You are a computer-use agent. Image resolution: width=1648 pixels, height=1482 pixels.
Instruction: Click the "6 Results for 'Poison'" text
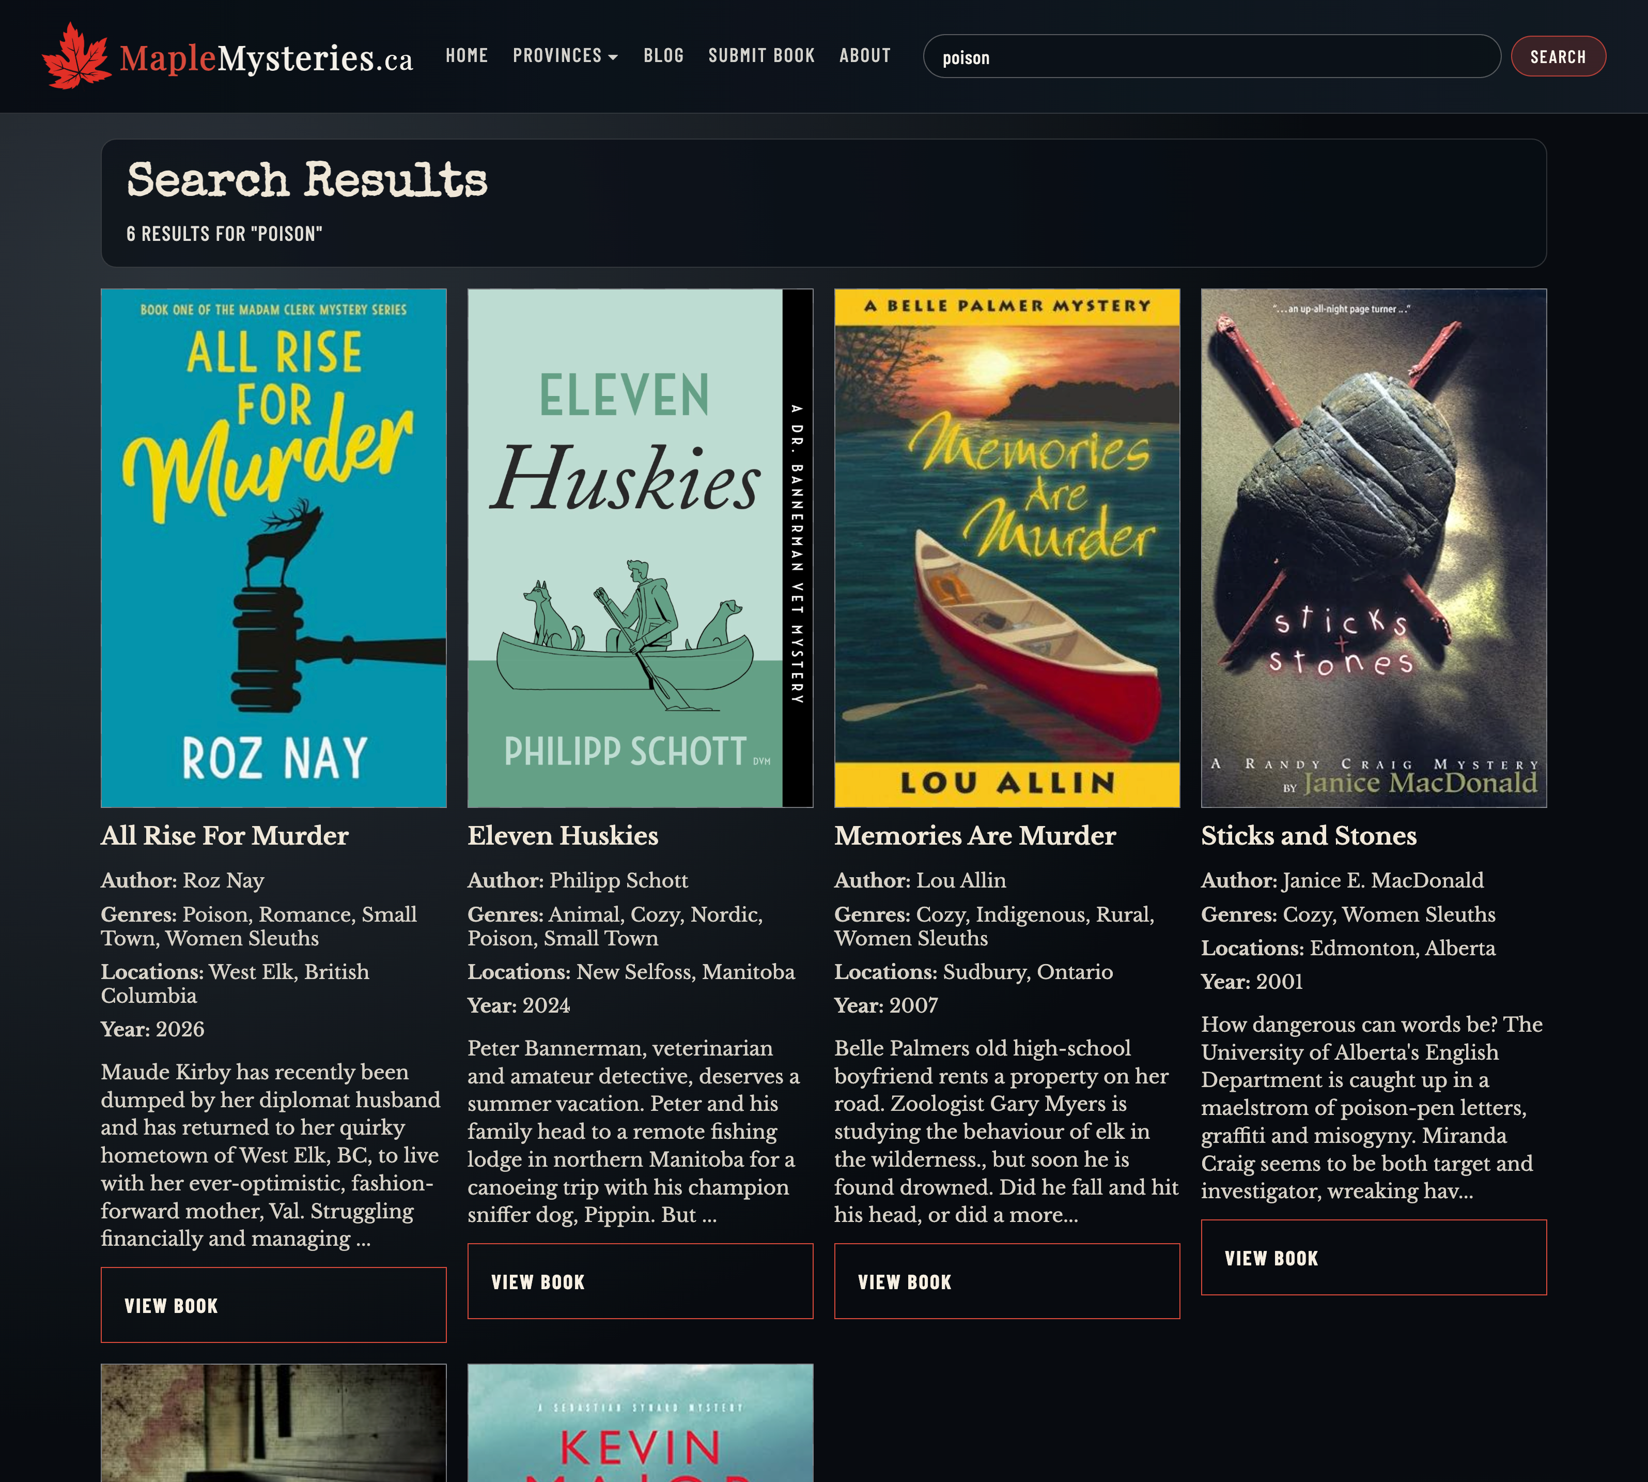pos(225,234)
